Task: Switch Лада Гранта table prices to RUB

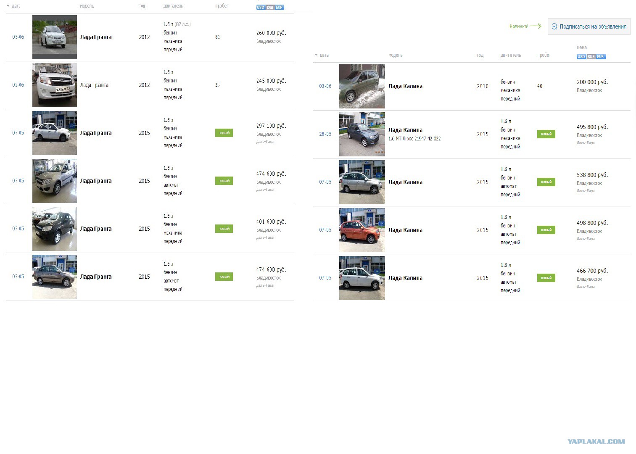Action: coord(270,8)
